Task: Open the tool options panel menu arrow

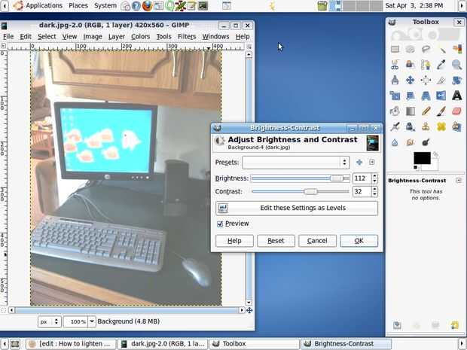Action: [459, 181]
